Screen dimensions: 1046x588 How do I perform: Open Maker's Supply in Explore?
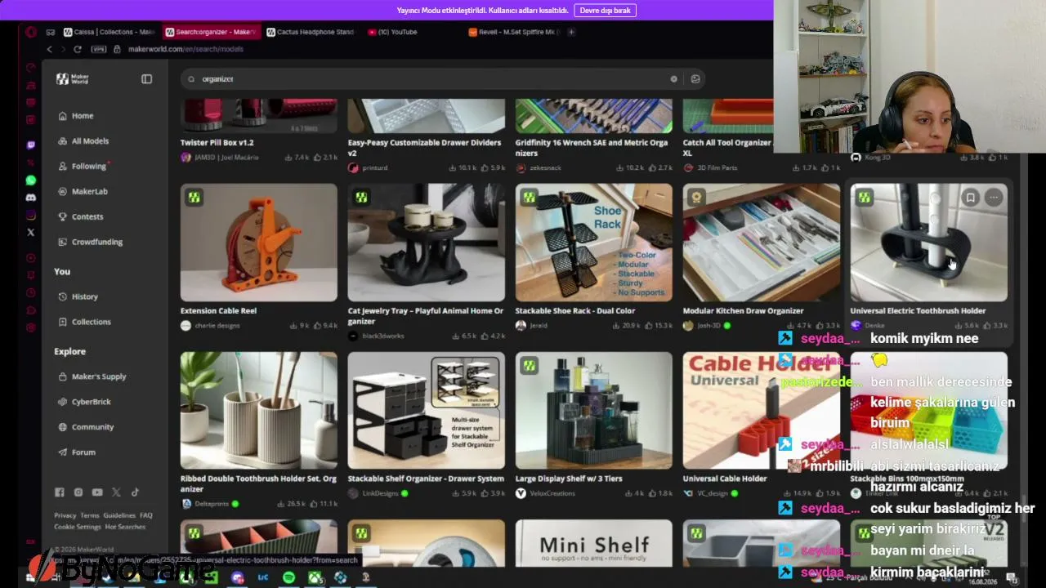(92, 377)
